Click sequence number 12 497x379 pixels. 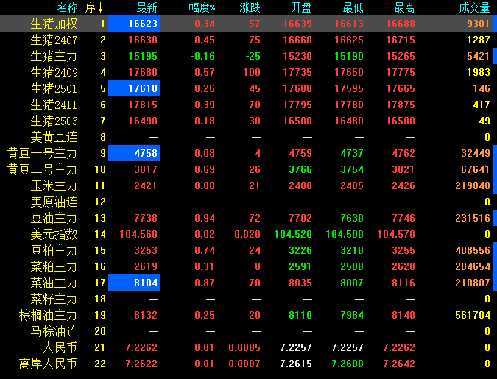100,202
